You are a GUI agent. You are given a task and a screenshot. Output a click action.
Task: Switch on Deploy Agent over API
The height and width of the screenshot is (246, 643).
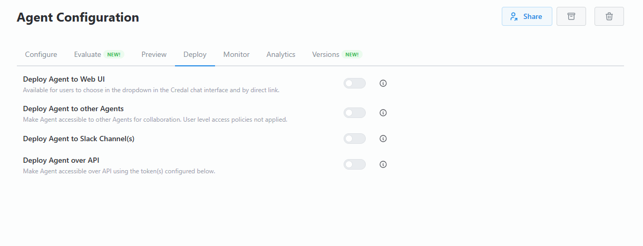pyautogui.click(x=354, y=164)
